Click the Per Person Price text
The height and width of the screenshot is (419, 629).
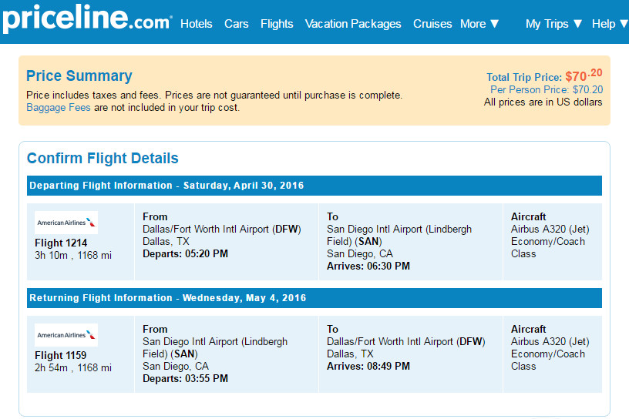(x=547, y=89)
